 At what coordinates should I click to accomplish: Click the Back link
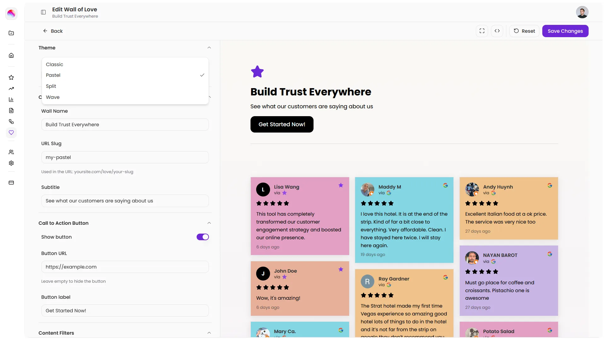coord(53,31)
